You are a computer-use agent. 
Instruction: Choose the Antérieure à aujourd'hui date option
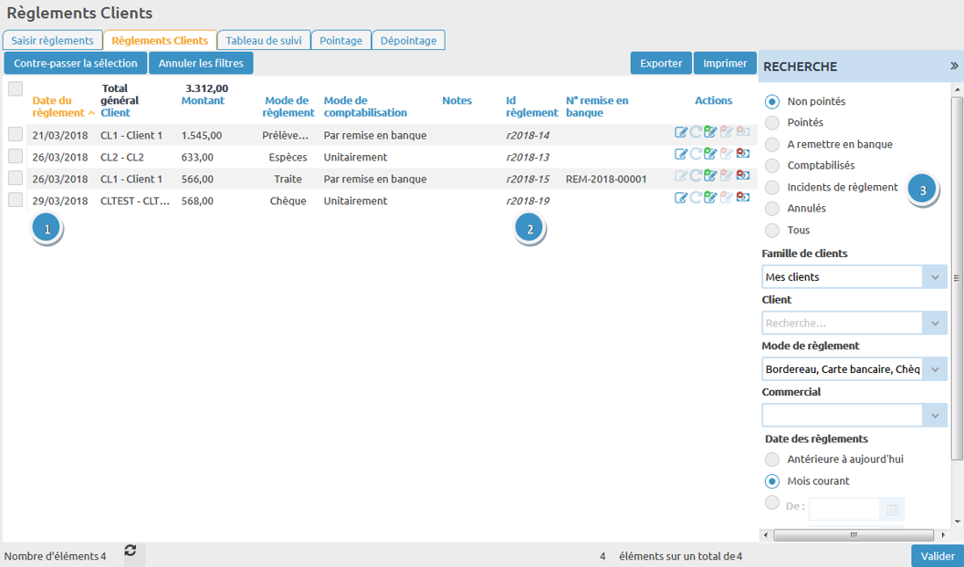pyautogui.click(x=772, y=459)
